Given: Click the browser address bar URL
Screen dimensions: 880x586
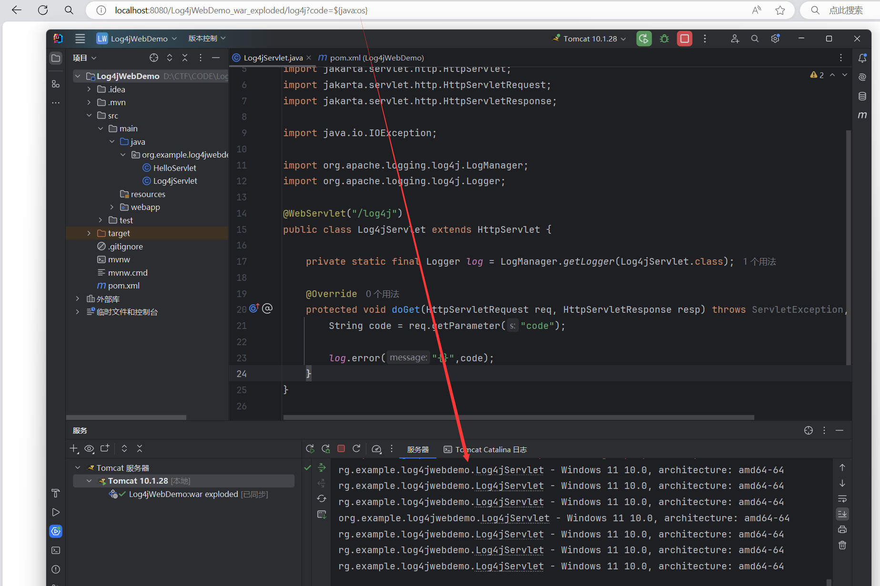Looking at the screenshot, I should click(x=241, y=10).
